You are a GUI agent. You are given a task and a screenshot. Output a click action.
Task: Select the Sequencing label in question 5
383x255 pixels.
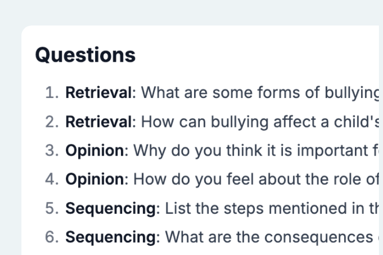click(110, 208)
